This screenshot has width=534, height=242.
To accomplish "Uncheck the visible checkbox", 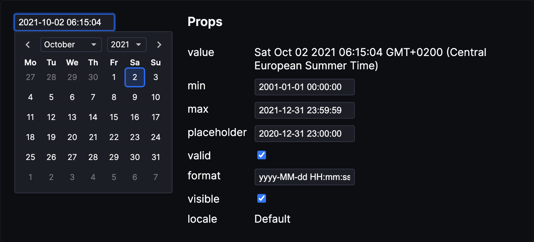I will click(x=262, y=198).
